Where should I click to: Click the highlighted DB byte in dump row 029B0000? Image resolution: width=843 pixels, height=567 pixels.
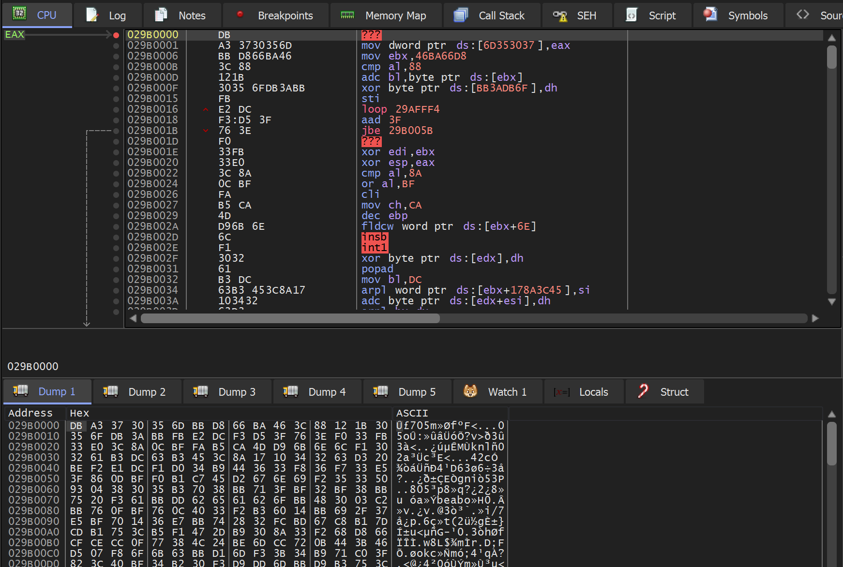click(x=76, y=426)
